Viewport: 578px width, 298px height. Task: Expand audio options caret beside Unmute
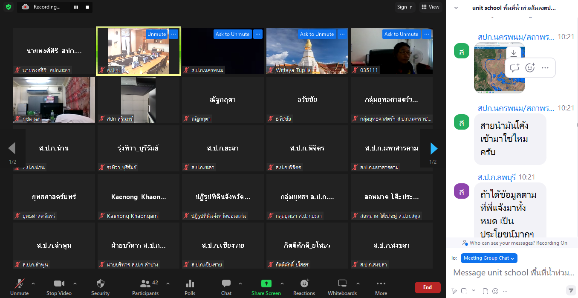(x=33, y=284)
